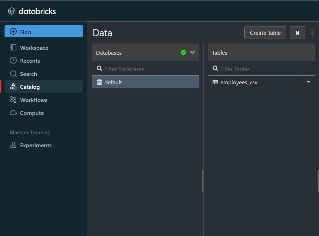The height and width of the screenshot is (236, 319).
Task: Click the New button
Action: point(44,31)
